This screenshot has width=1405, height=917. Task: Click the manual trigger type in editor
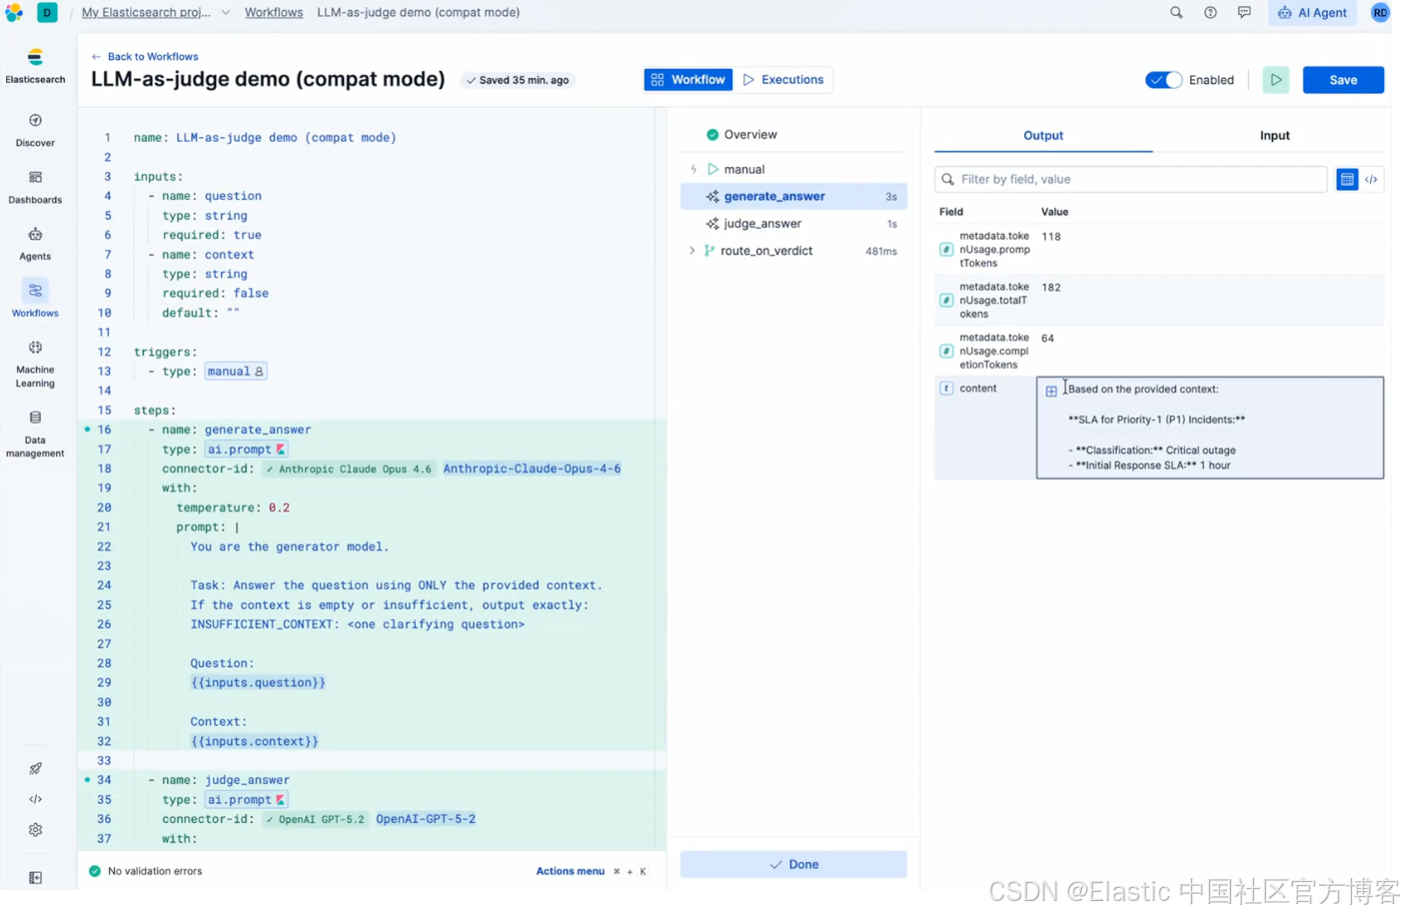tap(236, 372)
